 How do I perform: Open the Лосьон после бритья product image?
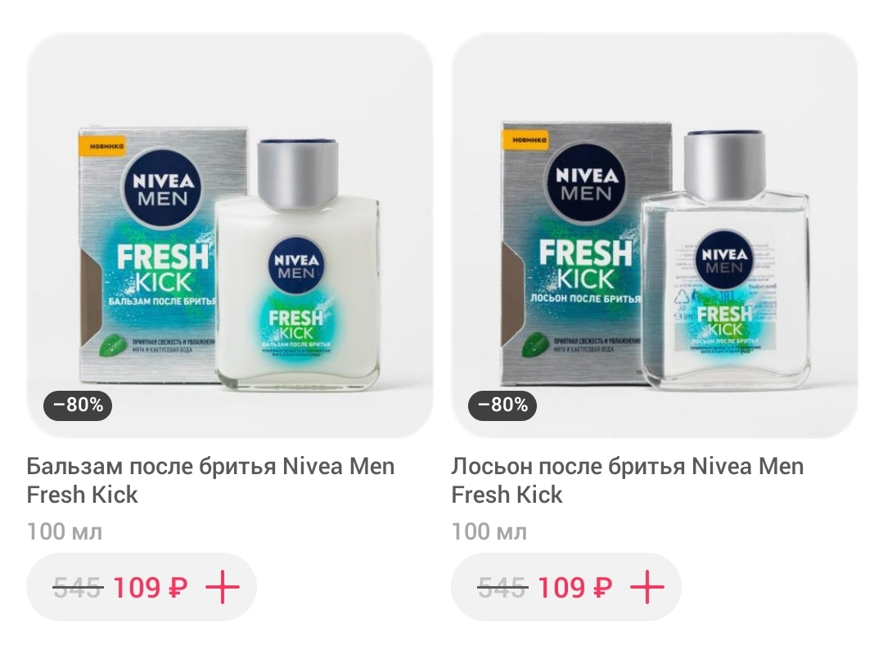point(655,235)
